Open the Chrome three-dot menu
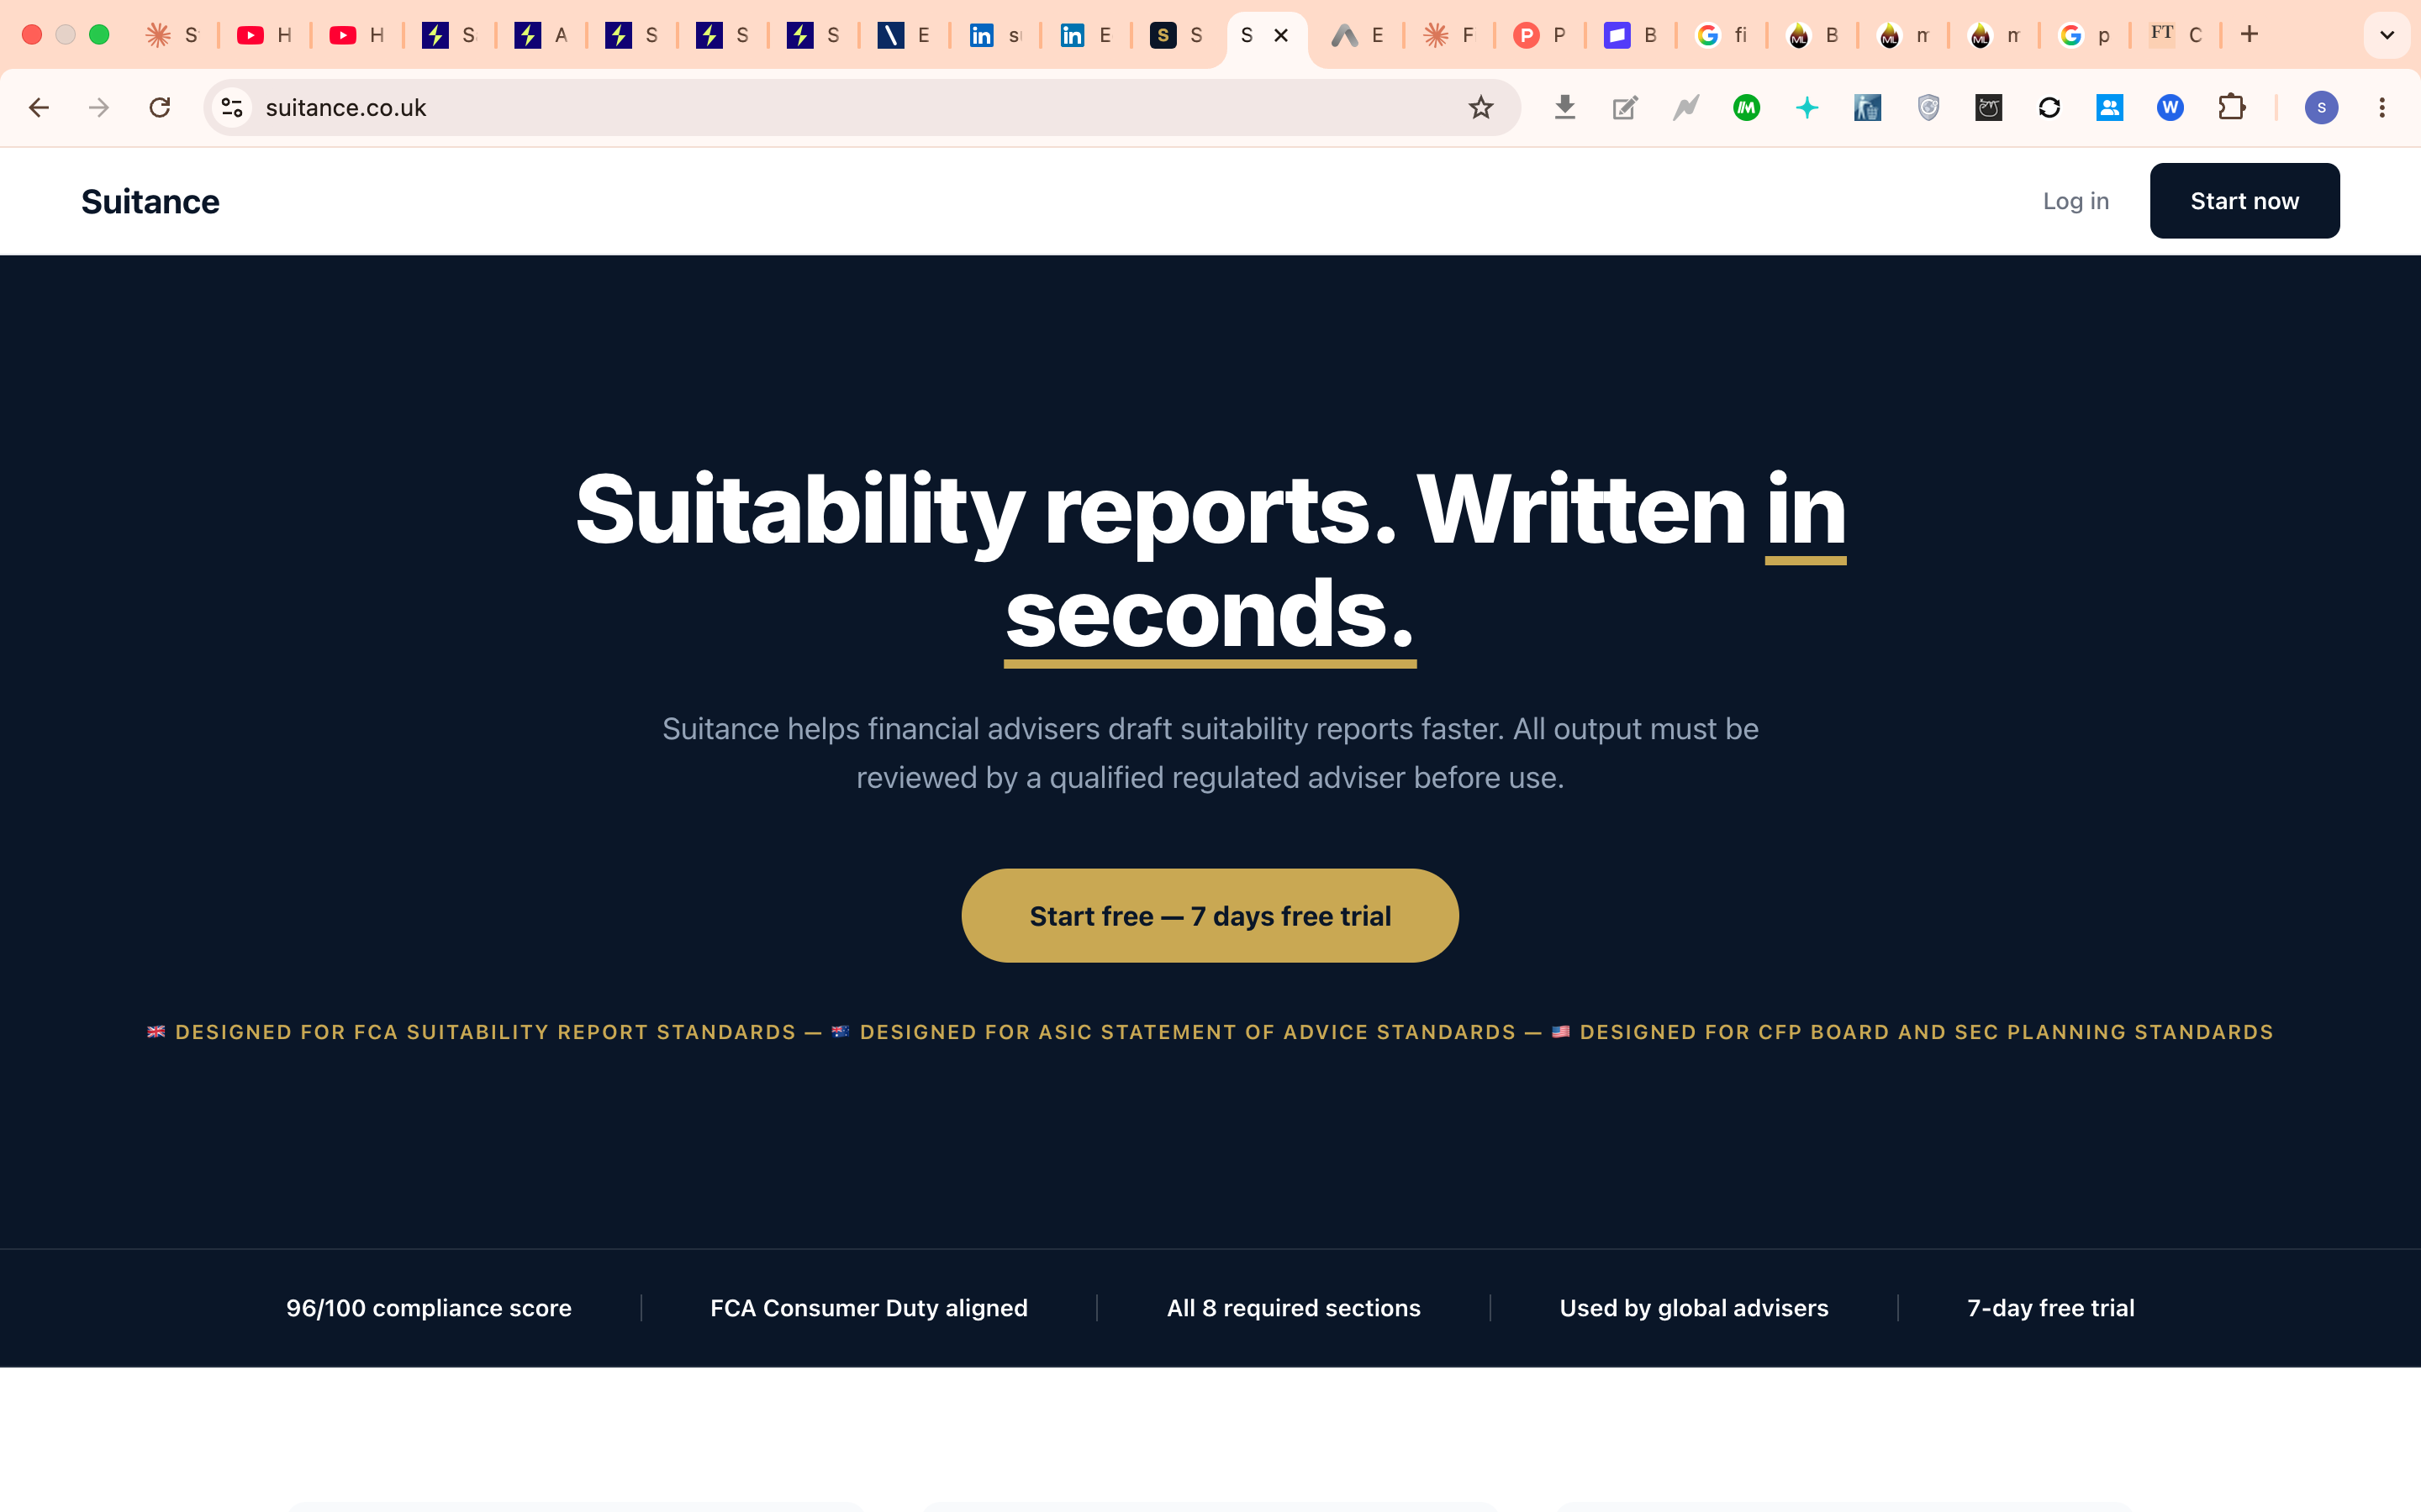This screenshot has height=1512, width=2421. (x=2382, y=107)
